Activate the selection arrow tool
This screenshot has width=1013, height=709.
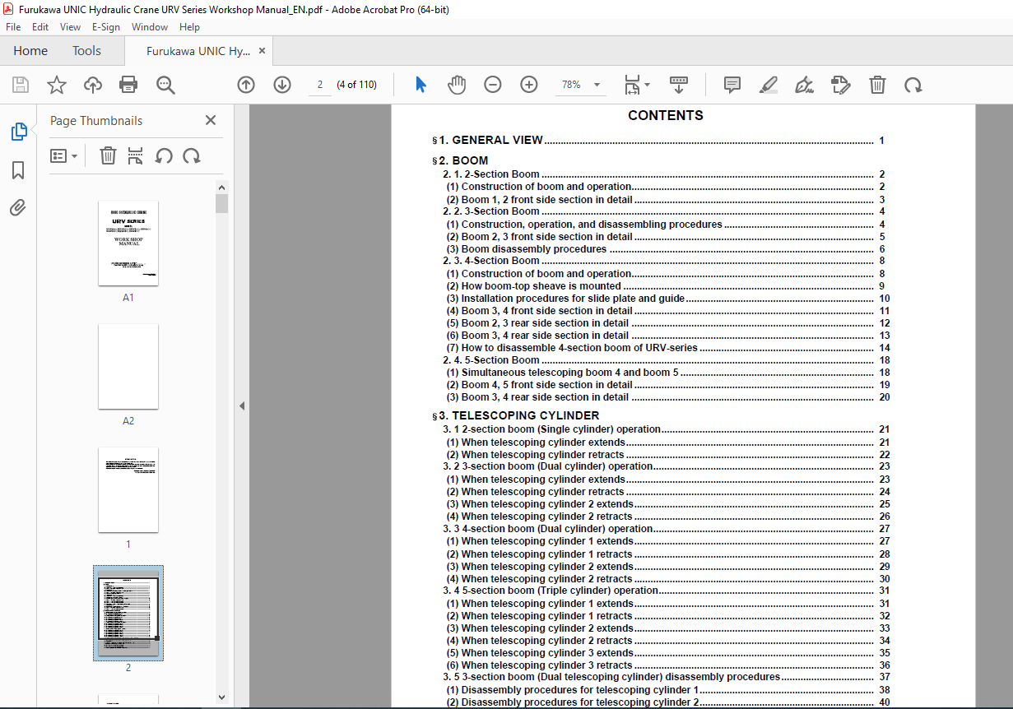(x=421, y=85)
